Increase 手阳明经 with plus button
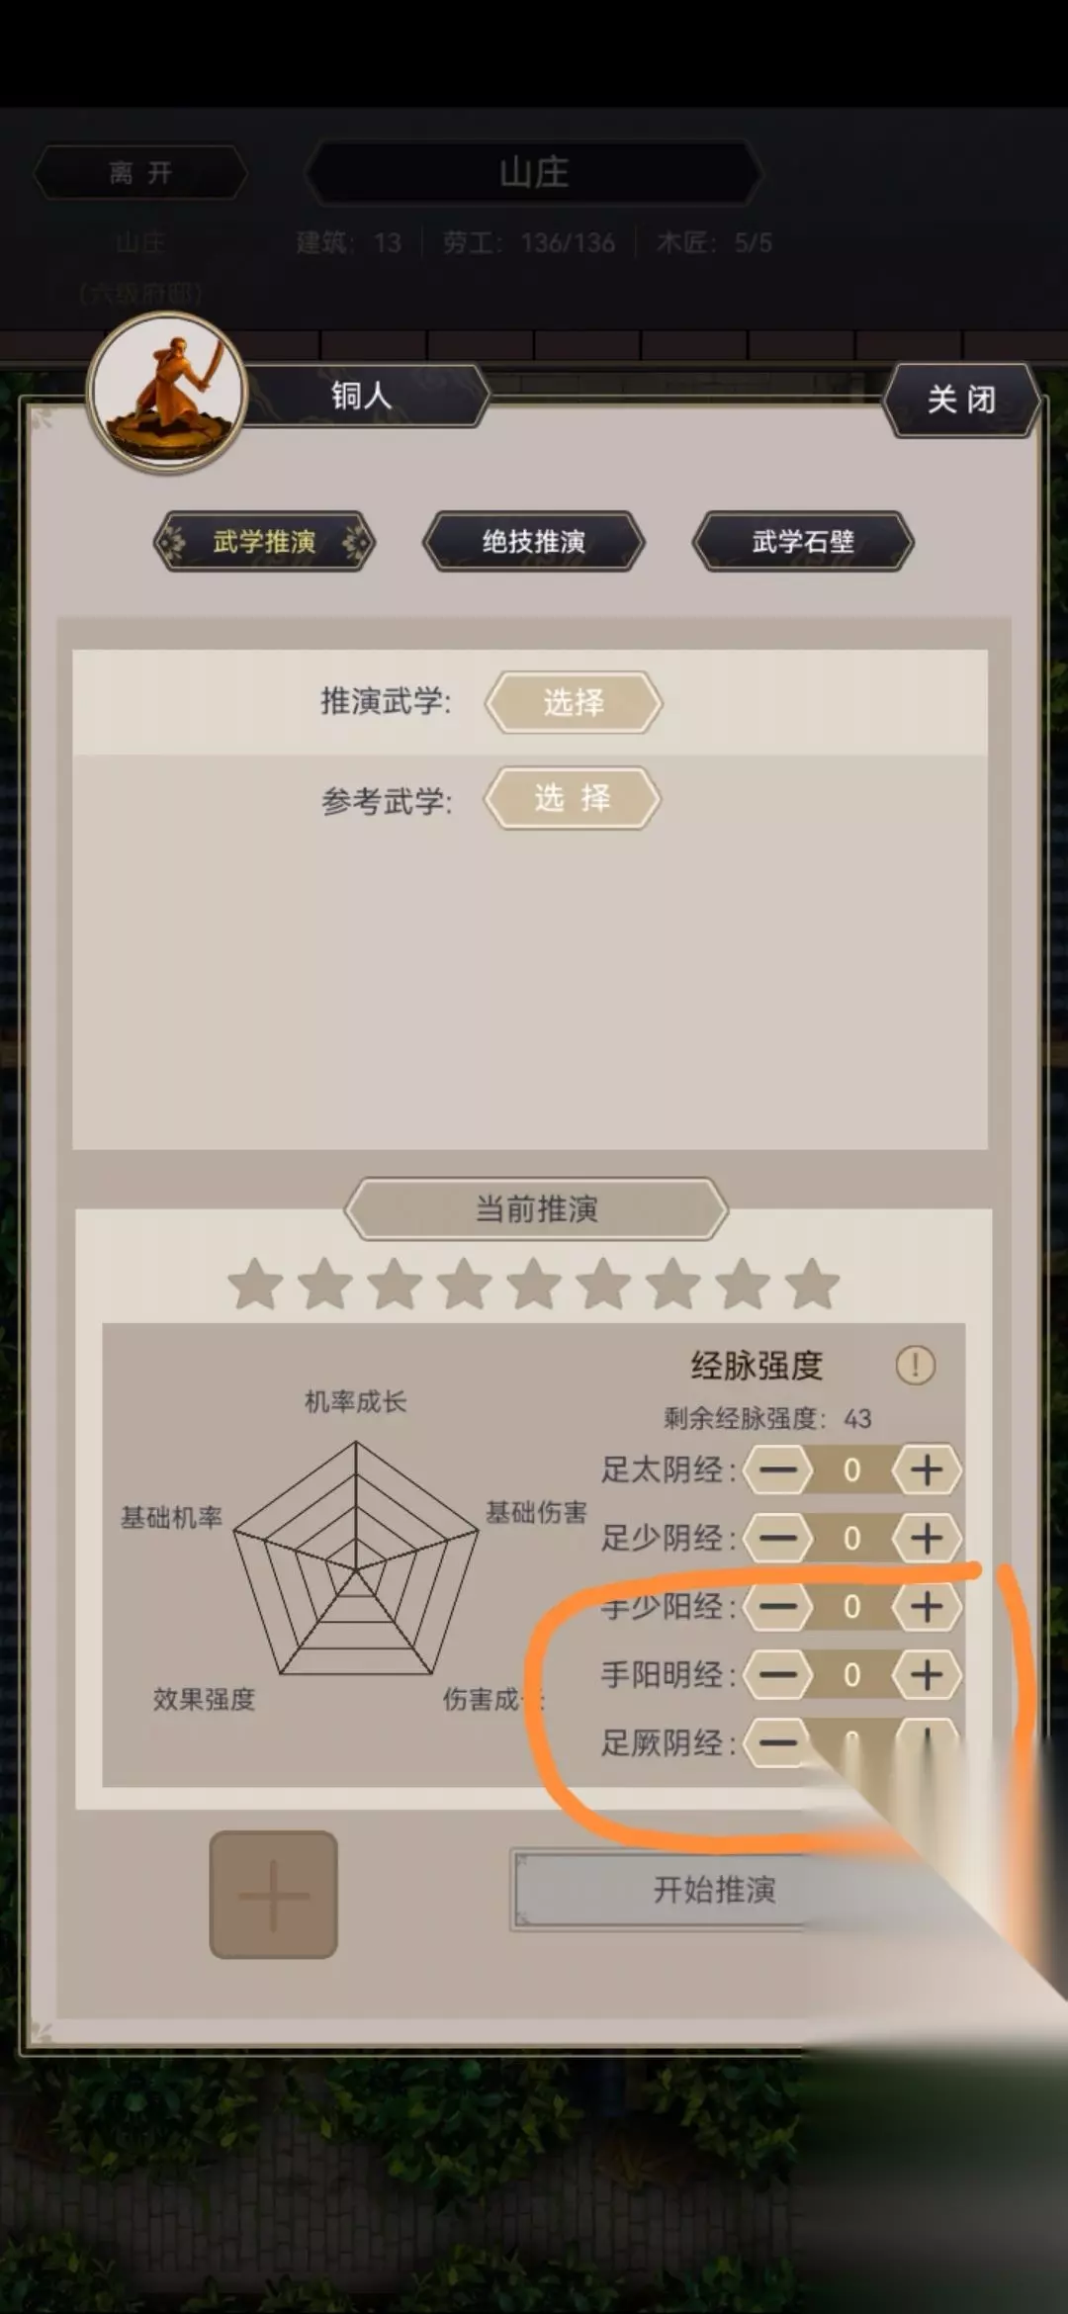Screen dimensions: 1068x2314 coord(926,1674)
